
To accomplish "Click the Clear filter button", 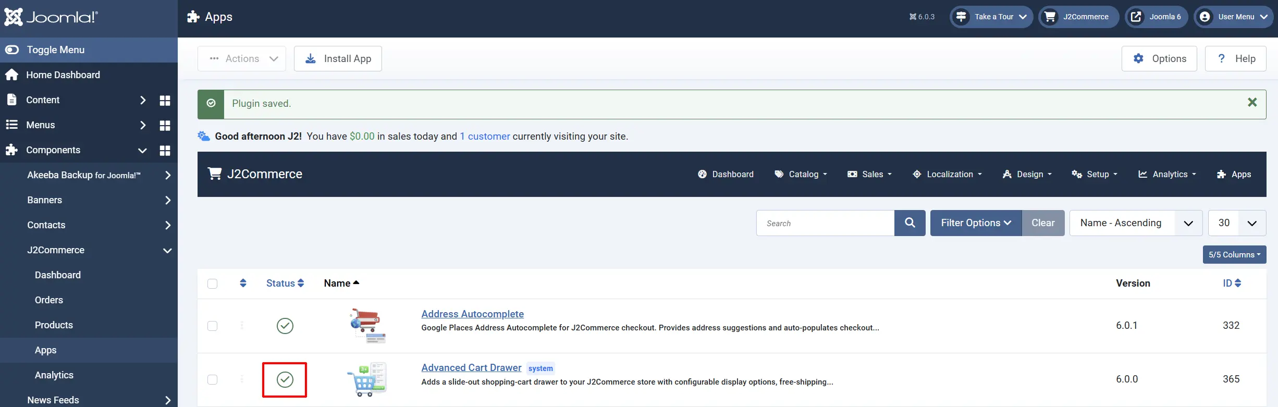I will pos(1043,223).
